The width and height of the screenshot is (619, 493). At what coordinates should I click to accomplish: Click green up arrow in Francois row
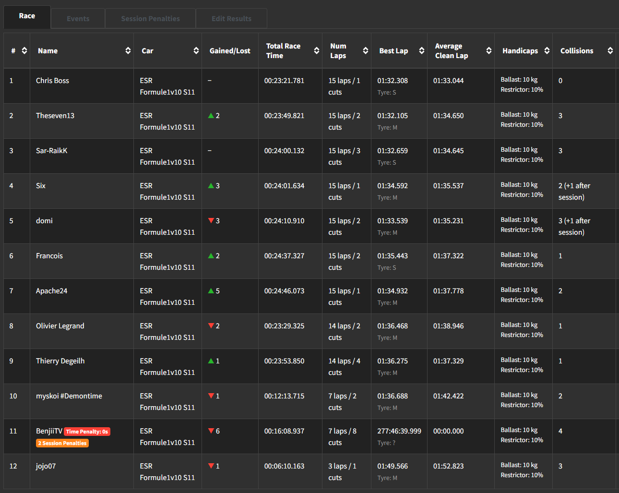pos(211,256)
